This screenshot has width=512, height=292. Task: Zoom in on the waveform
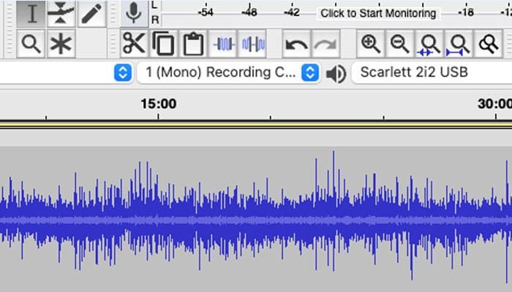(x=371, y=44)
